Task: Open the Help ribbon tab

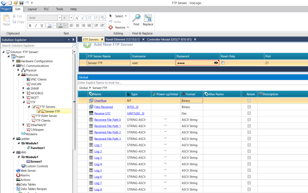Action: pos(73,9)
